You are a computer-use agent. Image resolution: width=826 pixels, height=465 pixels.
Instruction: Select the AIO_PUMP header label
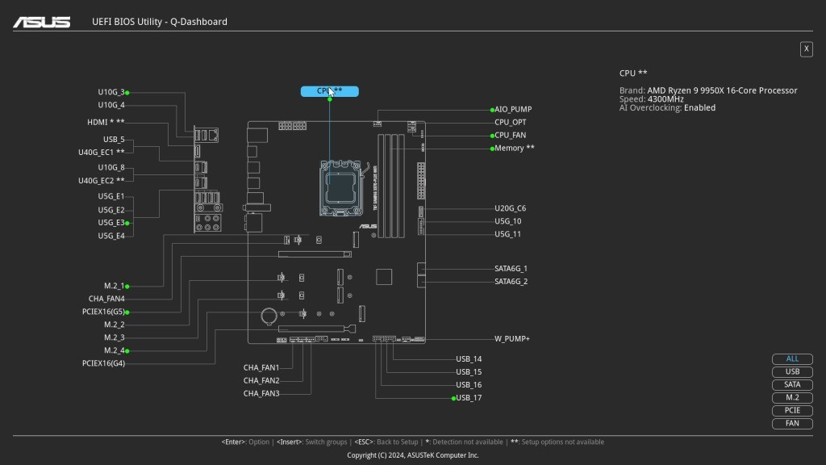click(x=513, y=109)
